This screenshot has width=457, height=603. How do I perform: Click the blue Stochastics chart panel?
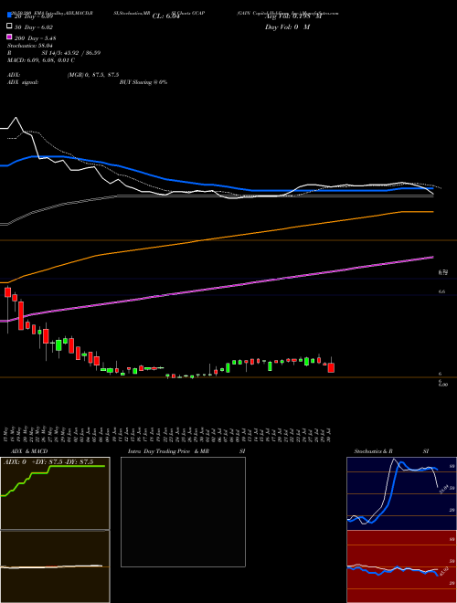point(401,493)
